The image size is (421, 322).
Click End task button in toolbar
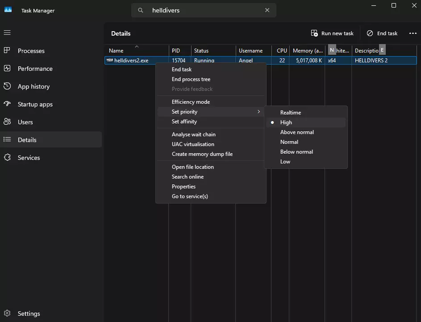pyautogui.click(x=382, y=33)
